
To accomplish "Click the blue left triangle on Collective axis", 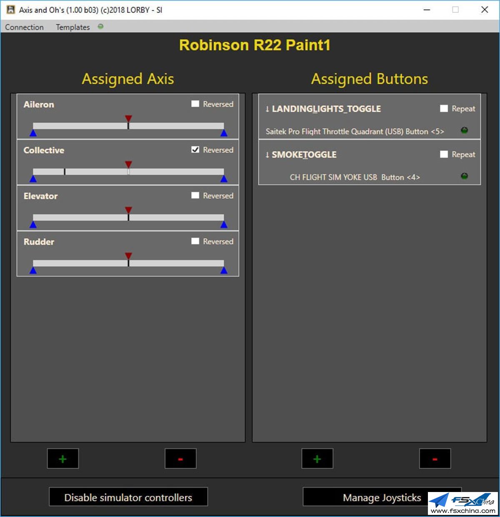I will 33,179.
